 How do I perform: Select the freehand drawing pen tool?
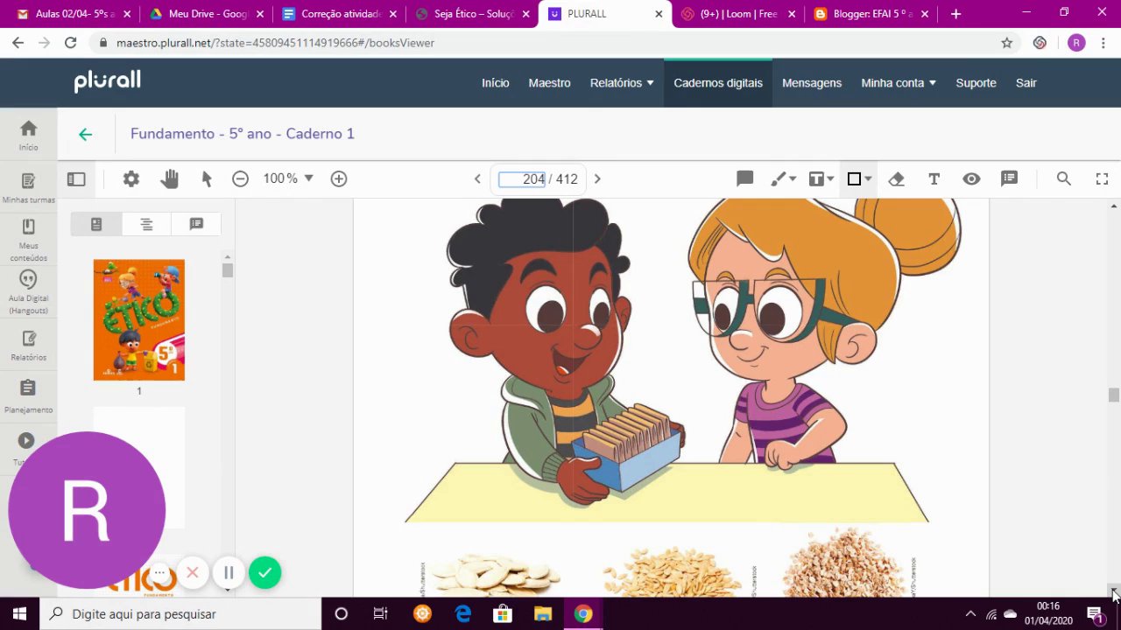click(778, 178)
